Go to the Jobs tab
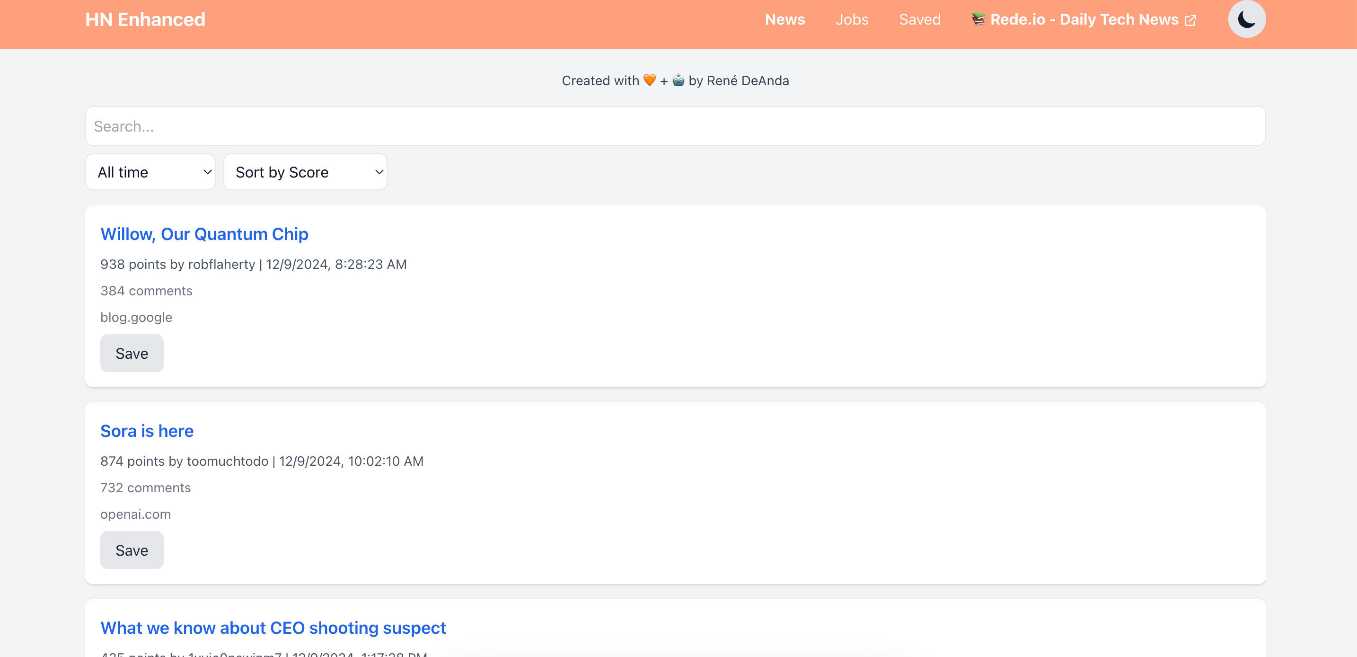The height and width of the screenshot is (657, 1357). 852,19
